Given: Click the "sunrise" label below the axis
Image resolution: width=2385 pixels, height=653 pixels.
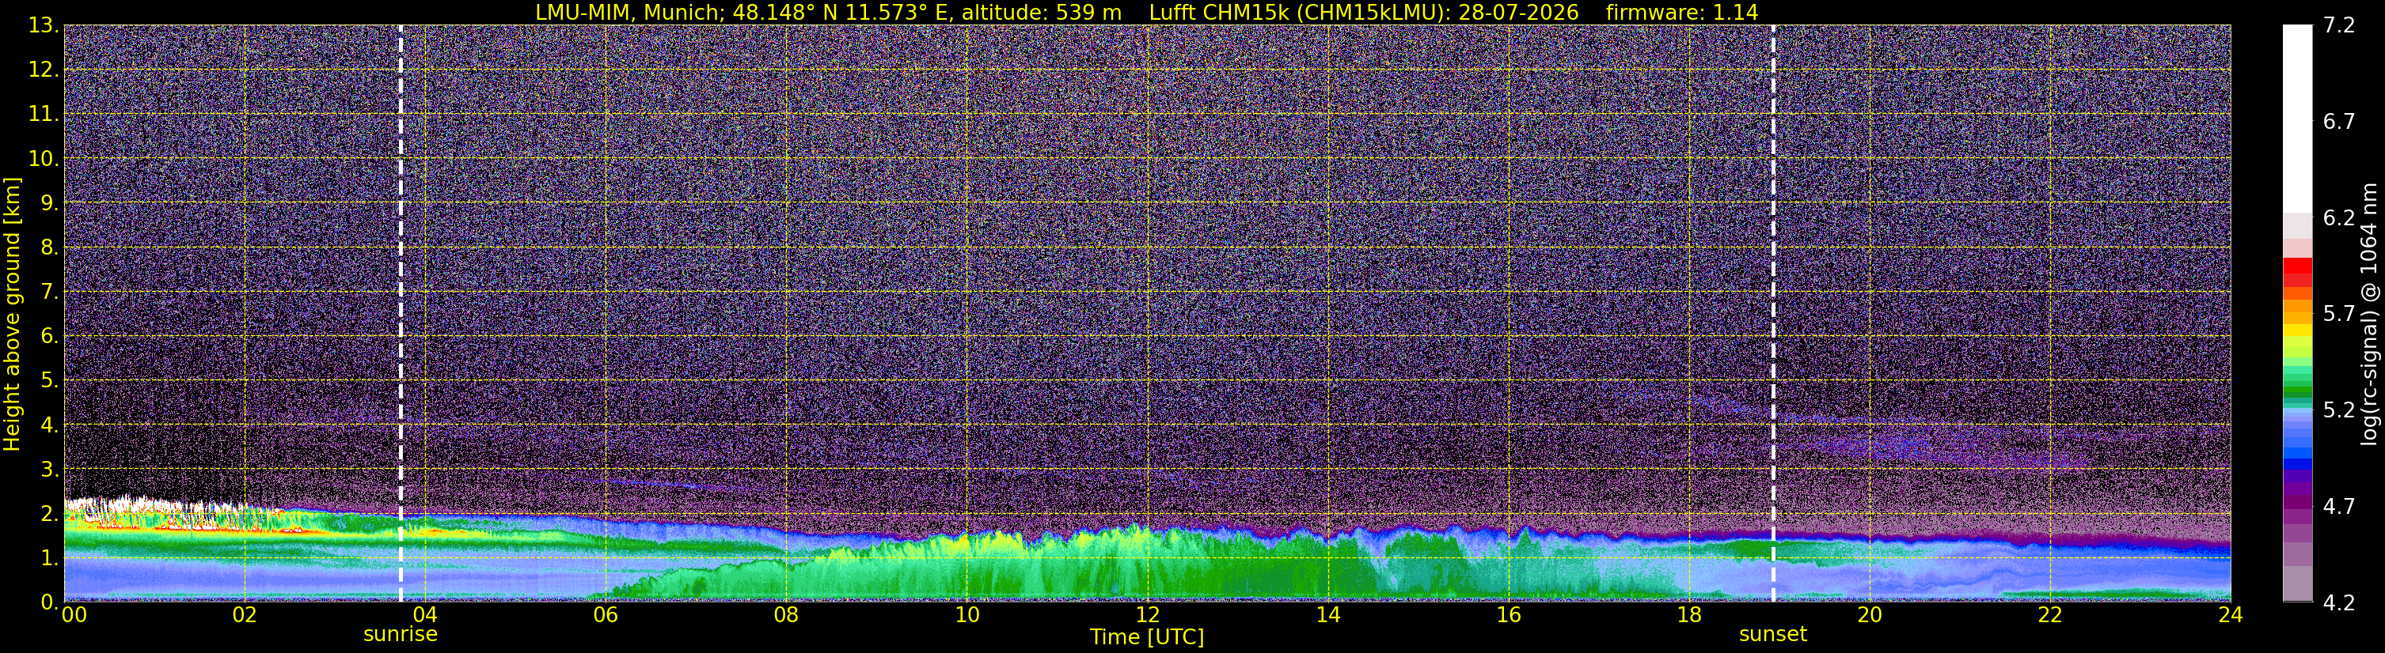Looking at the screenshot, I should coord(400,635).
